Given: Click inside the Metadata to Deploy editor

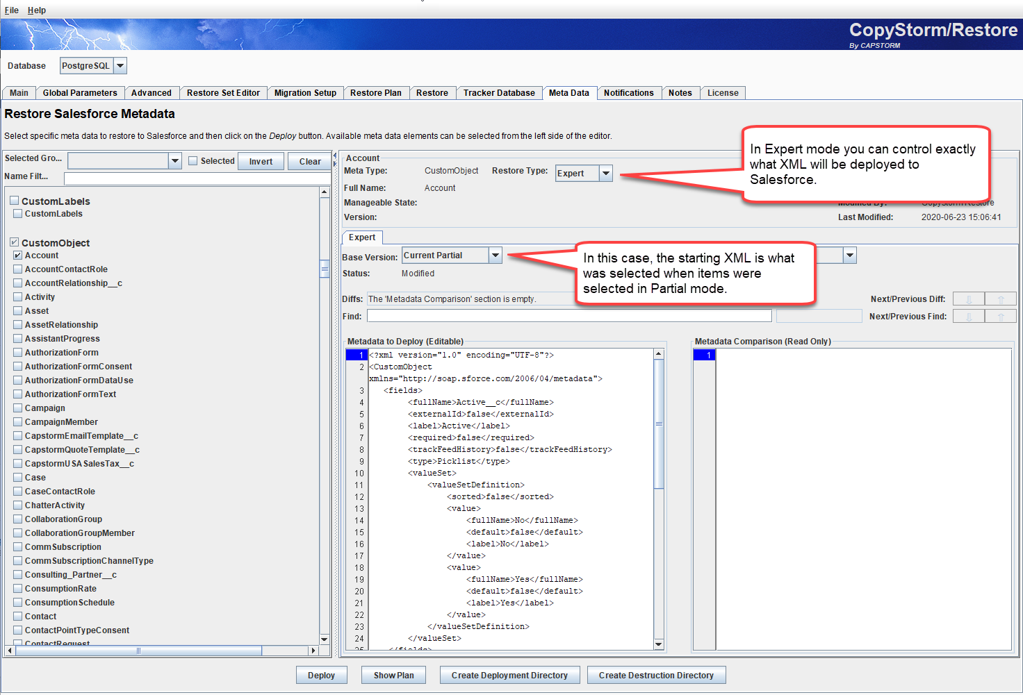Looking at the screenshot, I should point(511,500).
